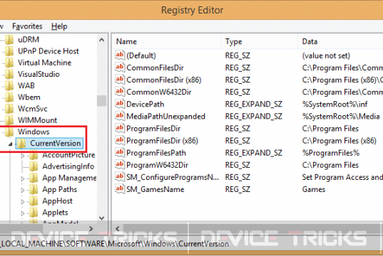Select the WIMMount folder icon
383x256 pixels.
pyautogui.click(x=9, y=120)
